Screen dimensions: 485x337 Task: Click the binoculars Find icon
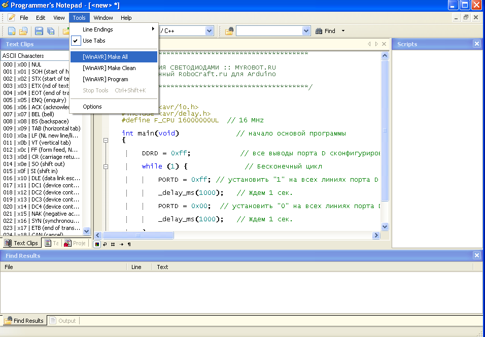tap(319, 31)
